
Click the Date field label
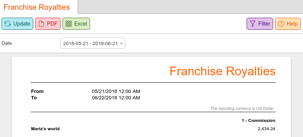click(7, 43)
